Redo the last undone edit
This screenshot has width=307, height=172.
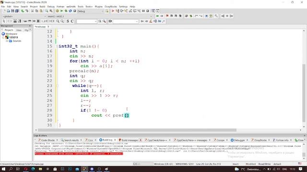(x=27, y=11)
